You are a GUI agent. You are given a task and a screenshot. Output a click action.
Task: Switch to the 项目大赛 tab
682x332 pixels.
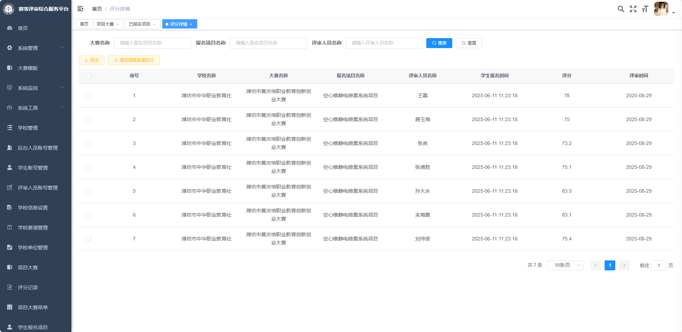(x=105, y=24)
